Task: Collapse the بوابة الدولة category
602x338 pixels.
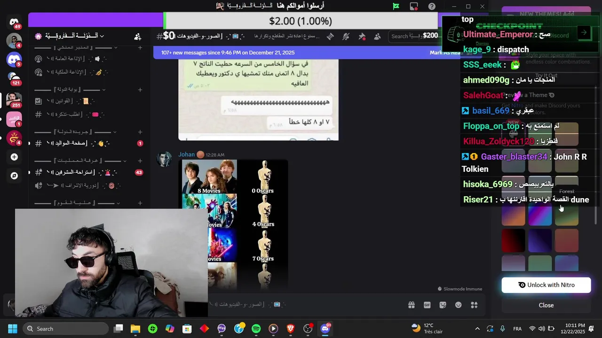Action: (71, 90)
